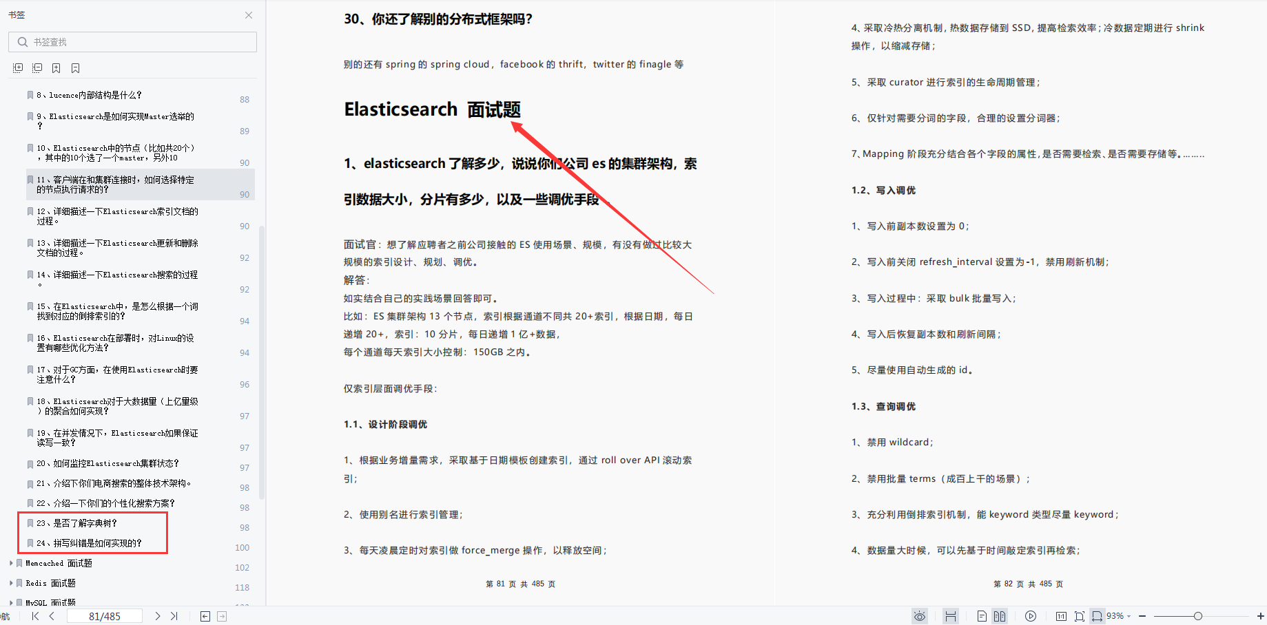Go to the next page
Image resolution: width=1267 pixels, height=625 pixels.
coord(157,615)
